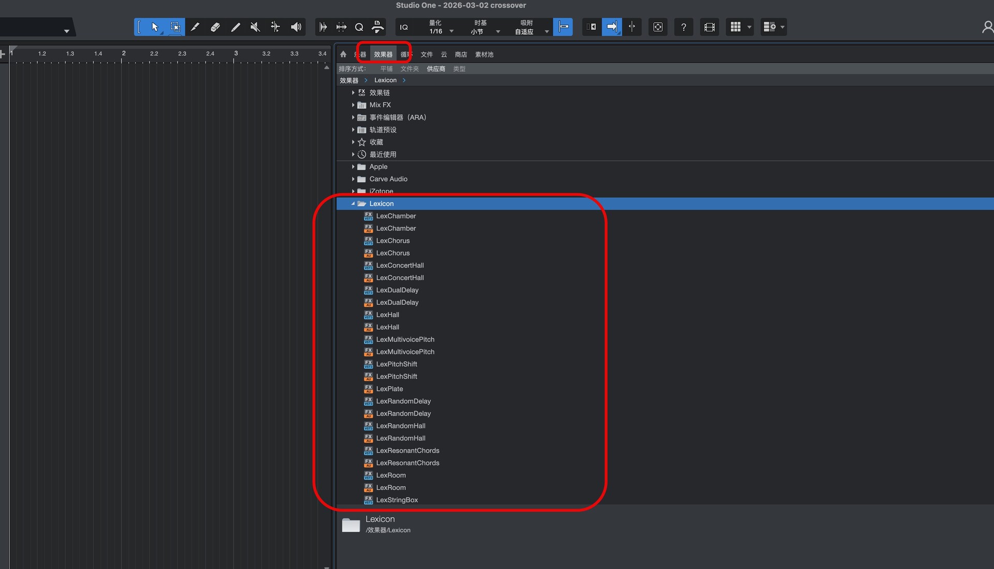This screenshot has height=569, width=994.
Task: Click Lexicon in the breadcrumb path
Action: pos(385,80)
